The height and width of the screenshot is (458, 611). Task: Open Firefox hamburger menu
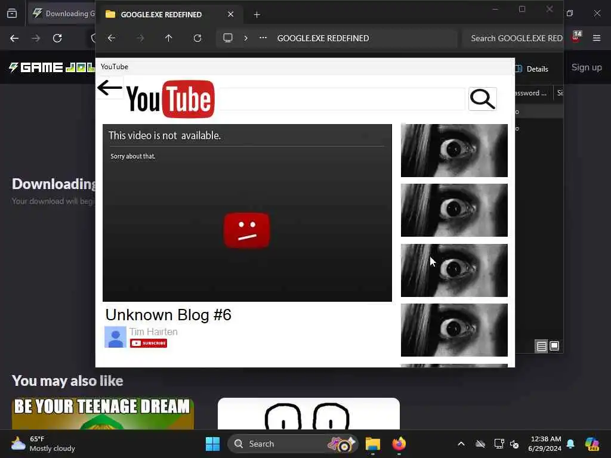coord(597,38)
